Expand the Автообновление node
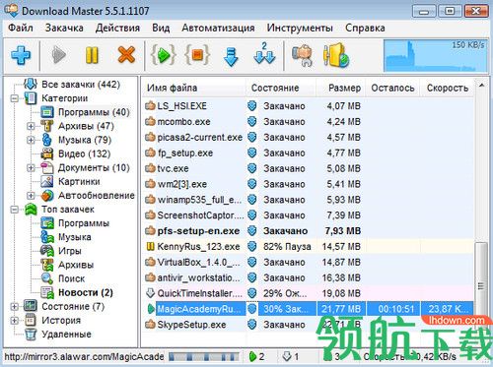Viewport: 493px width, 367px height. (x=31, y=196)
